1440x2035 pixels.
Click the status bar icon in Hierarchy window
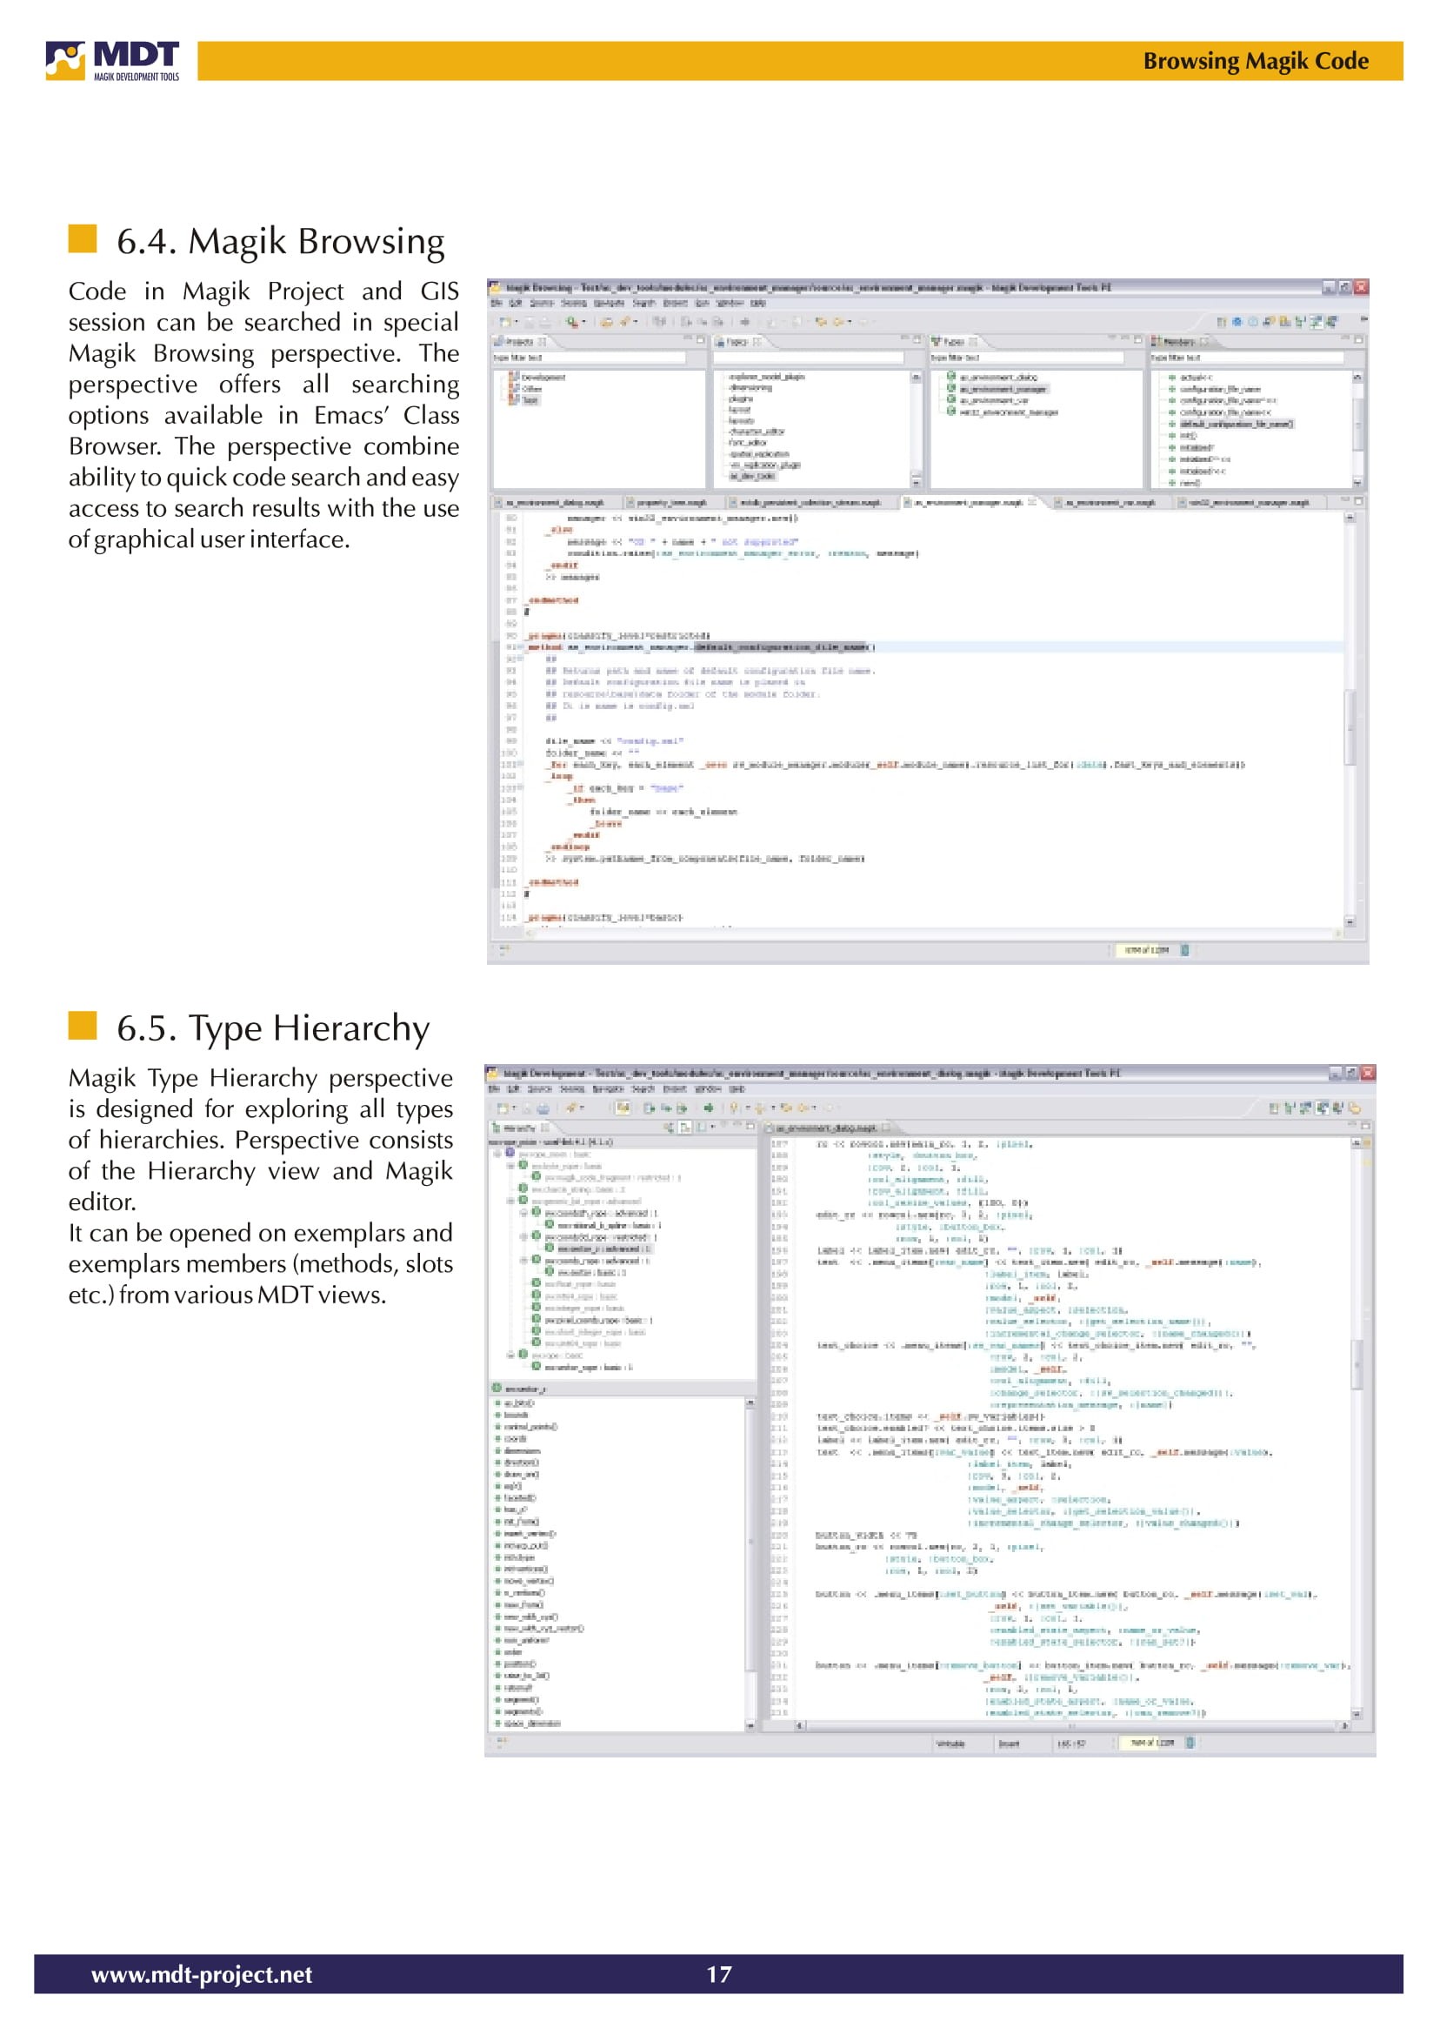pyautogui.click(x=1190, y=1743)
